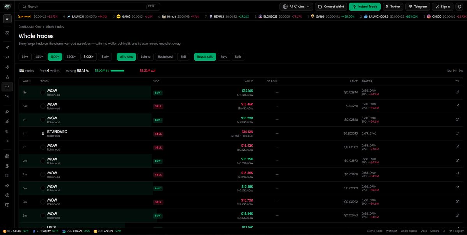Viewport: 467px width, 235px height.
Task: Click the STANDARD token icon
Action: click(x=43, y=133)
